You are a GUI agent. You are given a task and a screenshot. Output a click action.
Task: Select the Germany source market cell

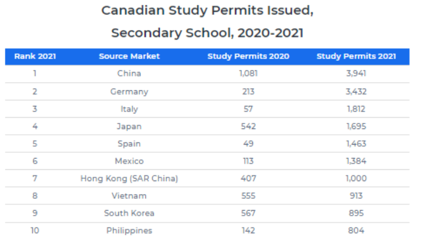[129, 91]
